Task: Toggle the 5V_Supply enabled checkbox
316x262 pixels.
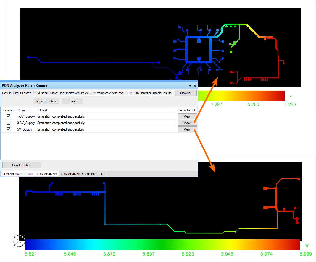Action: 8,129
